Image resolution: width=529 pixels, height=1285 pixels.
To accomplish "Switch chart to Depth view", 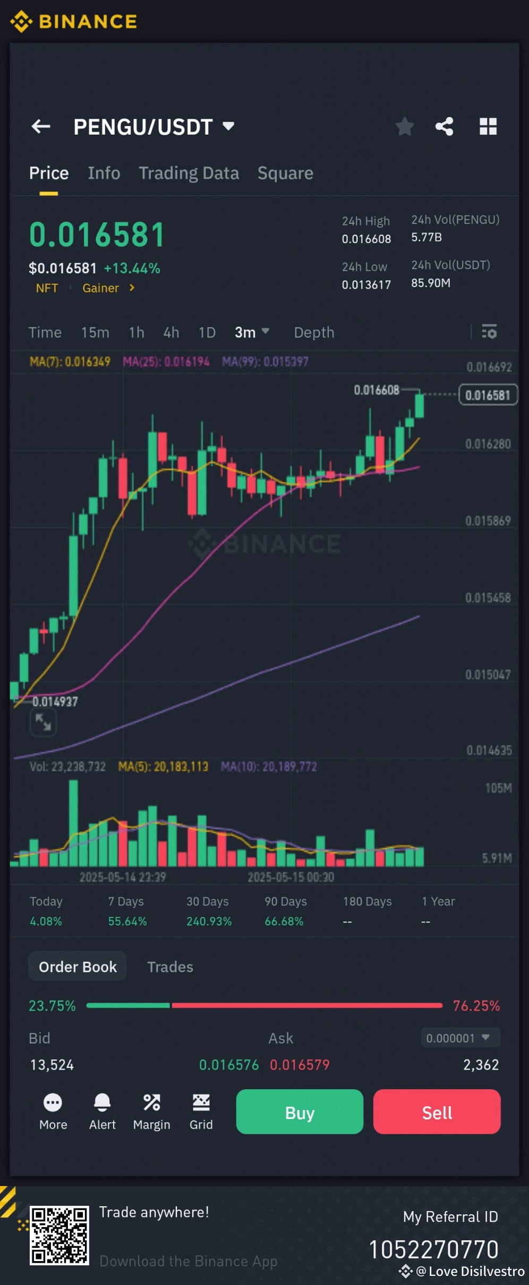I will (x=314, y=332).
